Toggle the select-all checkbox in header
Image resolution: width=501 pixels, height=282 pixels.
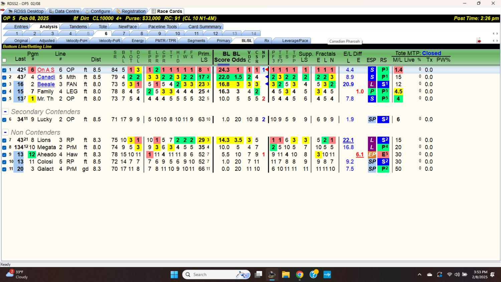pos(4,60)
